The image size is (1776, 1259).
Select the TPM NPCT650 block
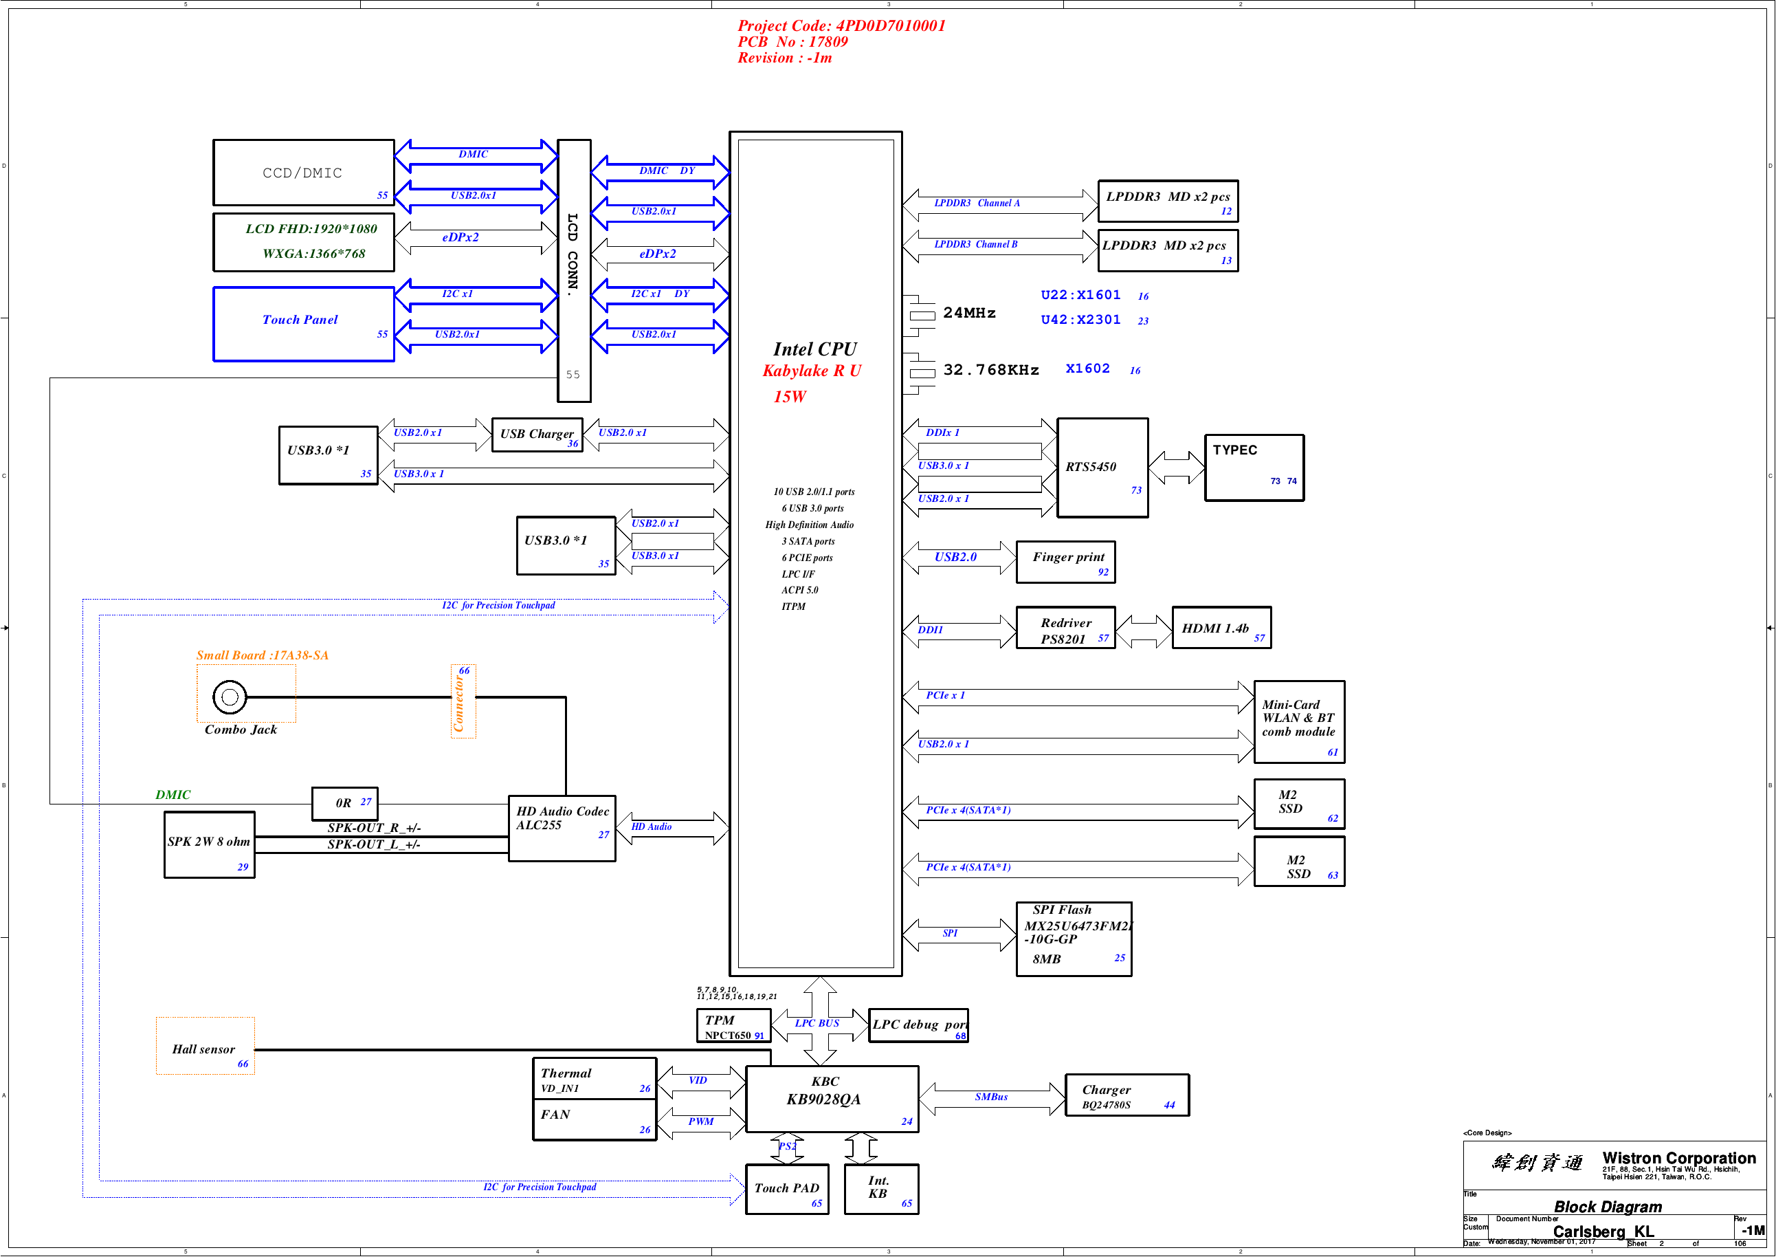[733, 1025]
